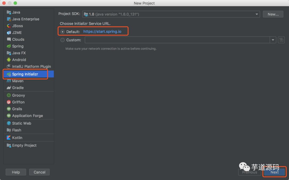Open the Android project generator
Viewport: 289px width, 180px height.
pyautogui.click(x=19, y=60)
